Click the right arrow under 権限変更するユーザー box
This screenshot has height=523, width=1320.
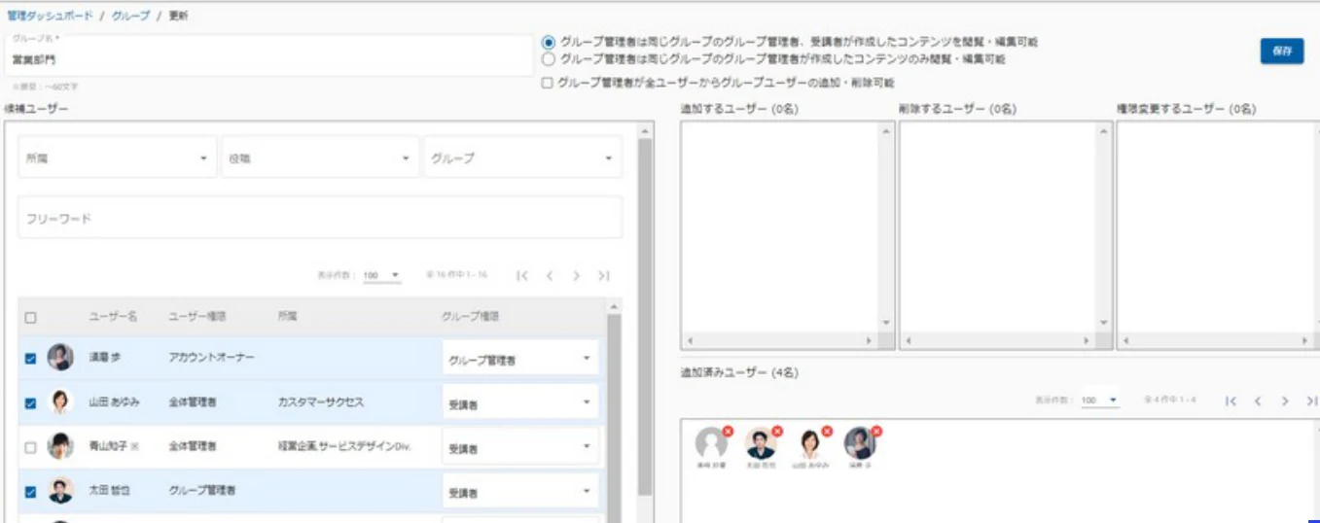pyautogui.click(x=1304, y=342)
